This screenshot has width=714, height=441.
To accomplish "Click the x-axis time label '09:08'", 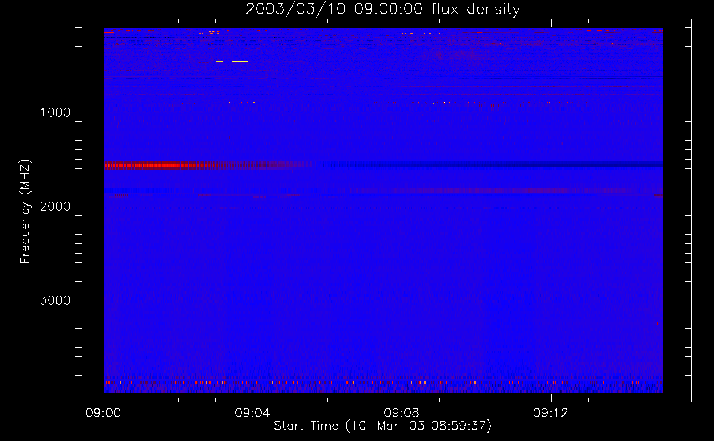I will tap(402, 413).
